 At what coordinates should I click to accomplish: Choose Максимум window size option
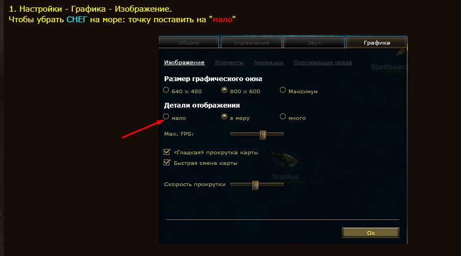click(283, 90)
